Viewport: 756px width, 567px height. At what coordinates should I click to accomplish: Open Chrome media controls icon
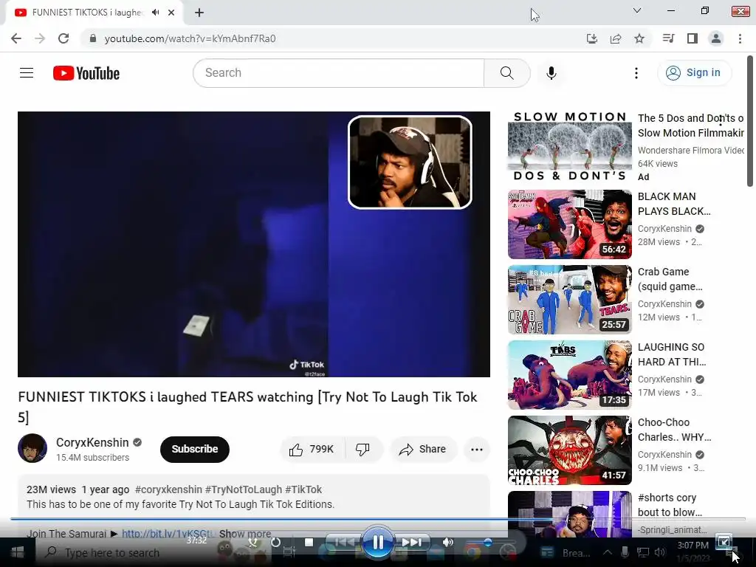click(668, 38)
